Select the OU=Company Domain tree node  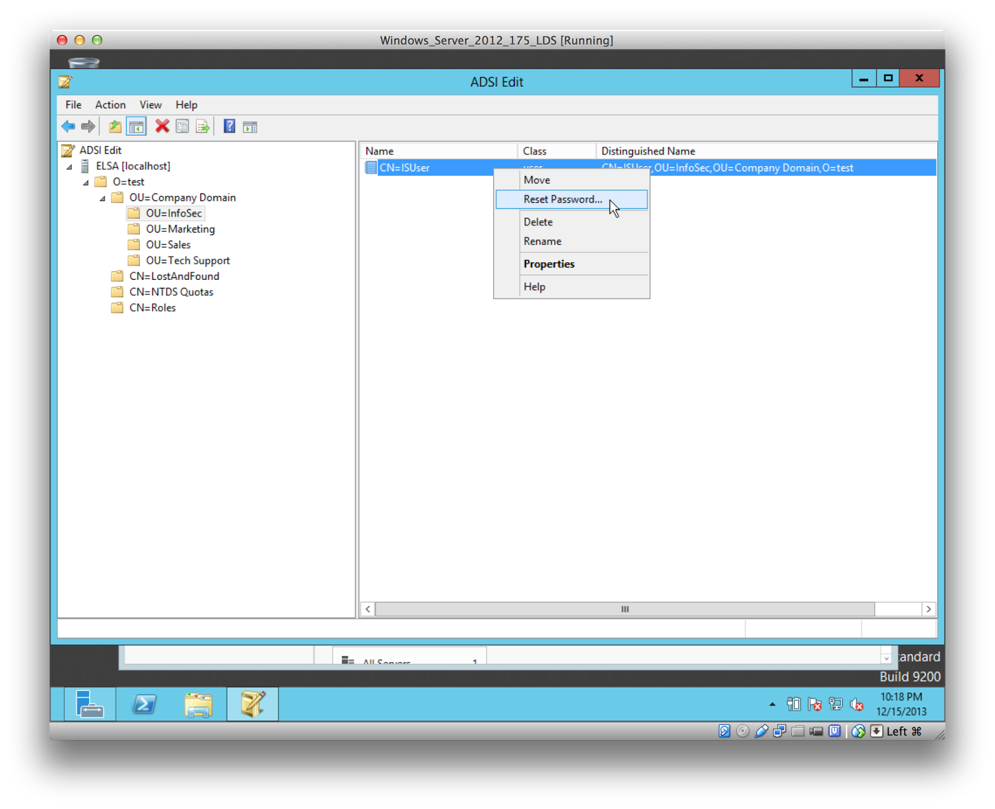[182, 198]
